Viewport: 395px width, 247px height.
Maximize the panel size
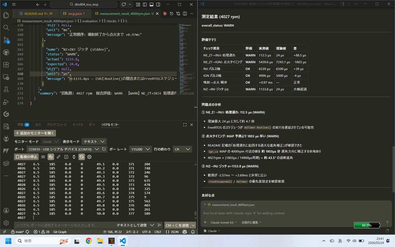click(185, 125)
